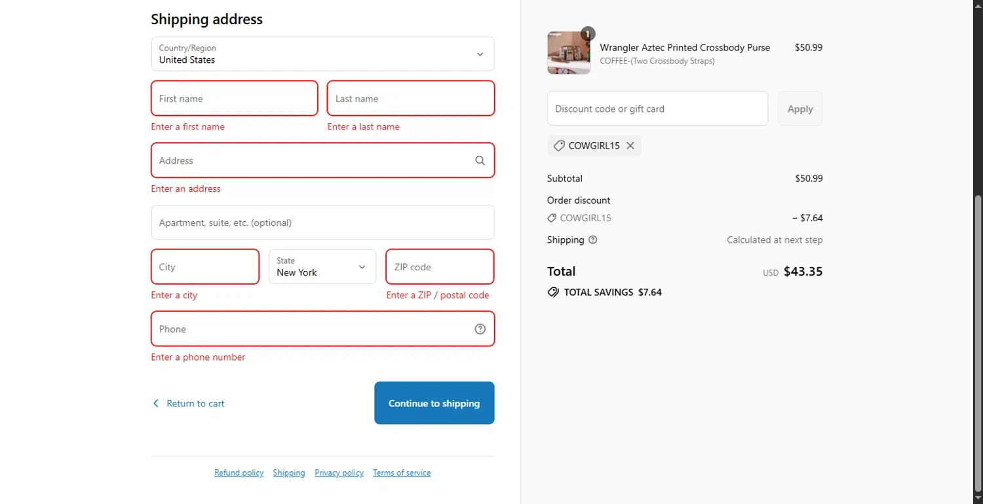
Task: Click the product price $50.99 beside the purse
Action: (809, 48)
